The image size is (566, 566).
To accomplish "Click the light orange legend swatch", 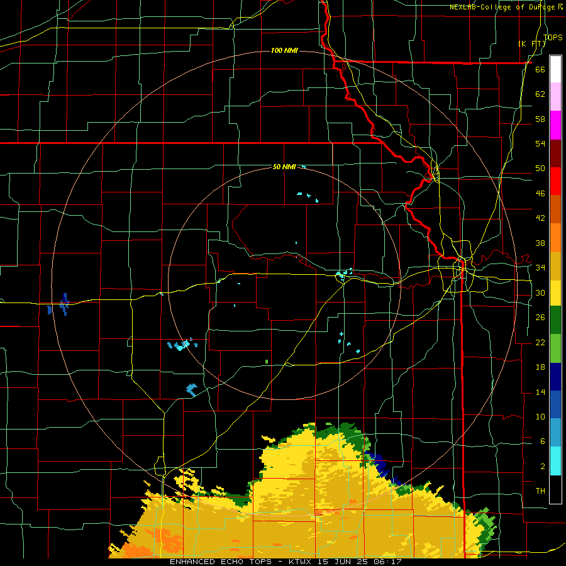I will tap(555, 238).
